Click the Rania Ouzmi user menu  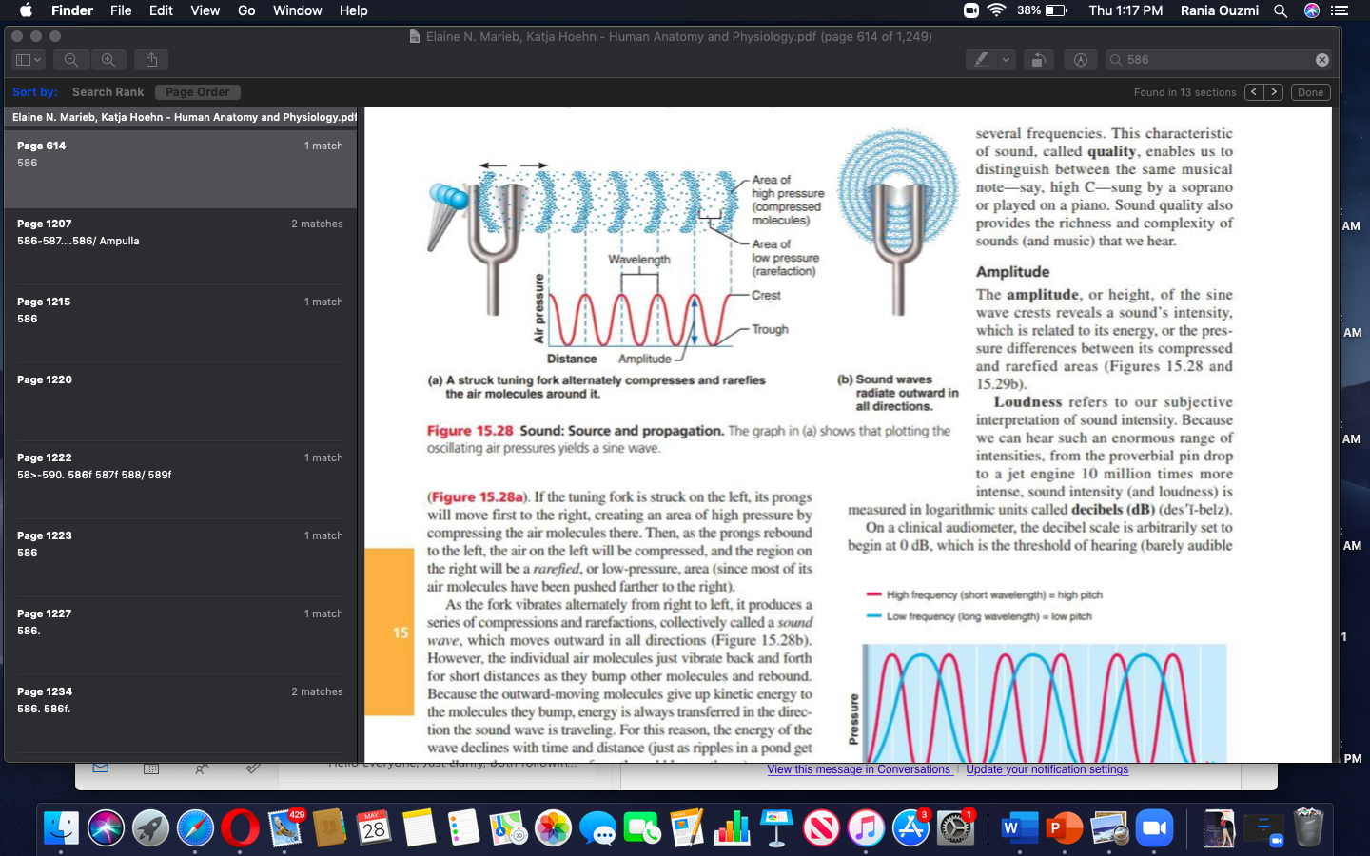pyautogui.click(x=1219, y=10)
